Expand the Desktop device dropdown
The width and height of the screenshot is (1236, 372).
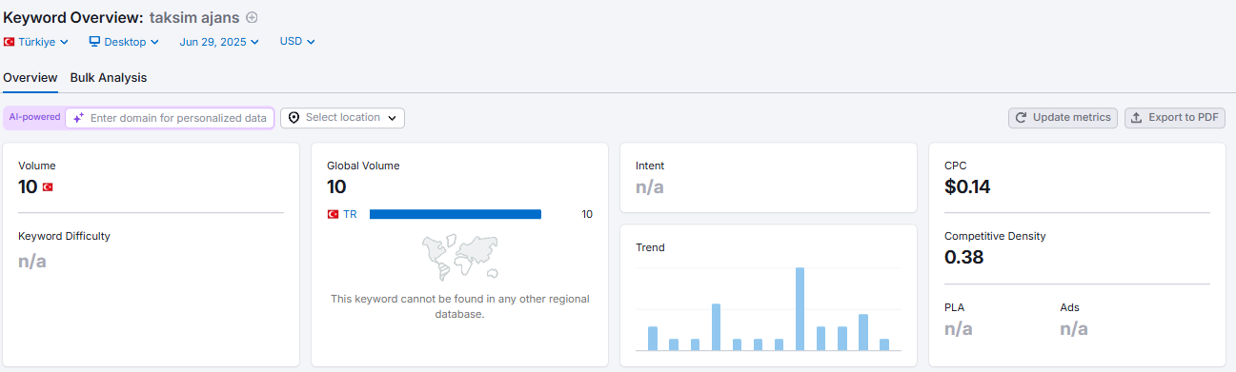point(124,42)
